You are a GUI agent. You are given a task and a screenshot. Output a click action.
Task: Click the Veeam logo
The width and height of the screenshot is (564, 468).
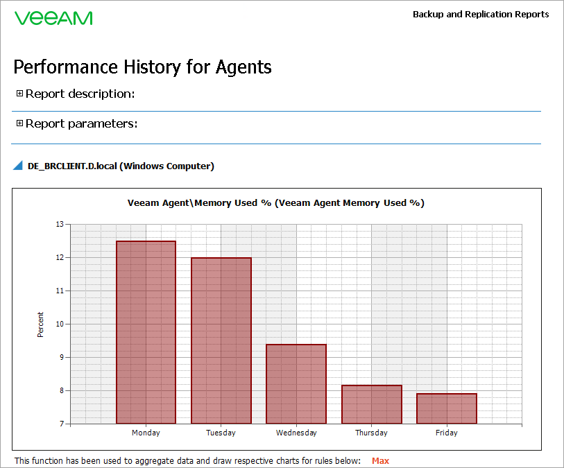(x=53, y=18)
